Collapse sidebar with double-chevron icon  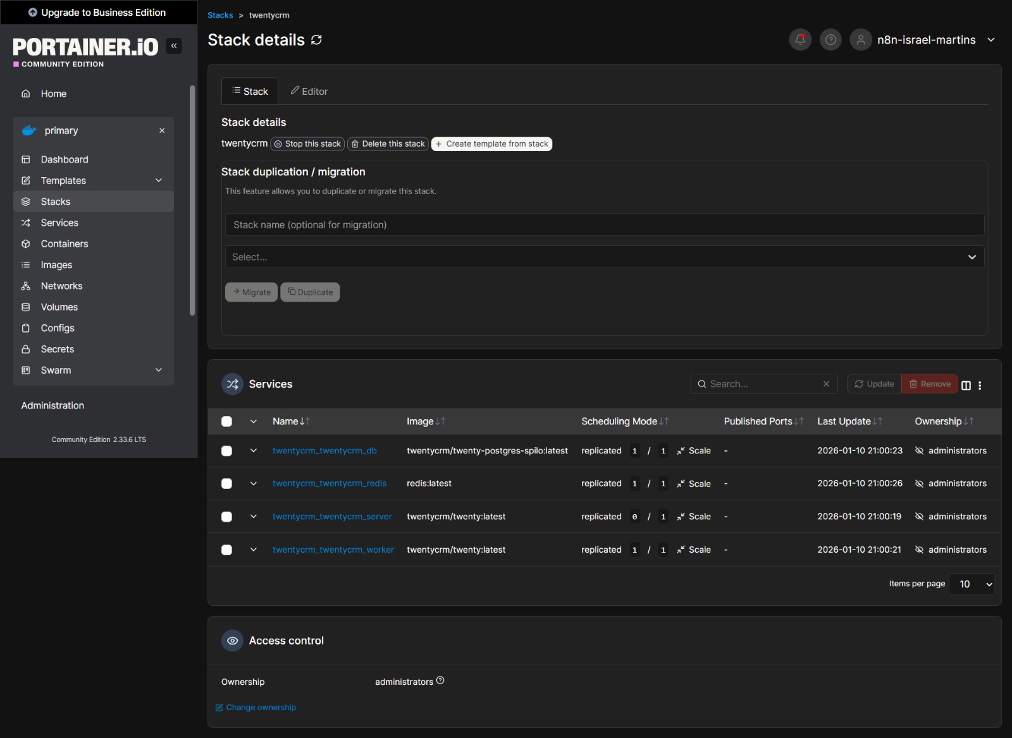[x=174, y=46]
